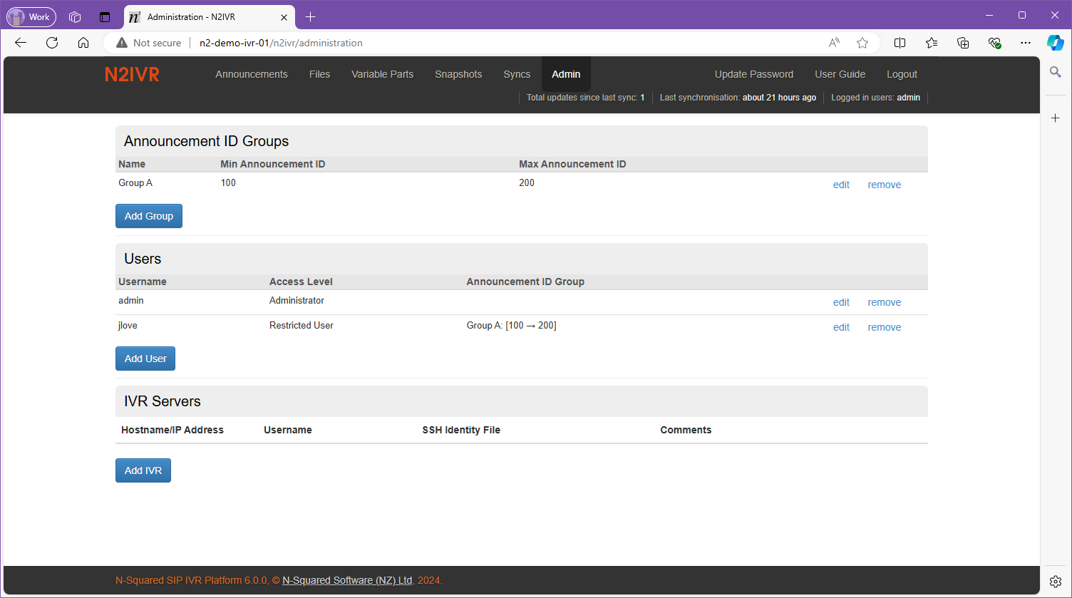Refresh the page with reload icon
Screen dimensions: 1072x598
click(x=52, y=43)
